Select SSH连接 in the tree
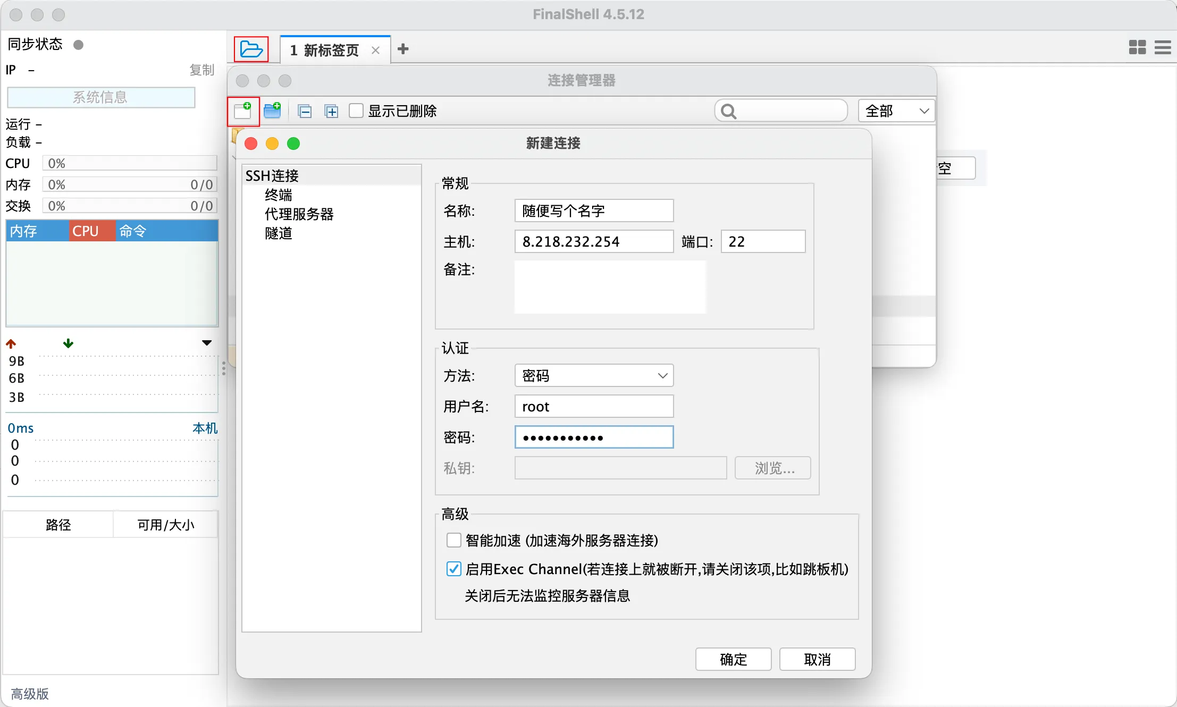The width and height of the screenshot is (1177, 707). [272, 175]
